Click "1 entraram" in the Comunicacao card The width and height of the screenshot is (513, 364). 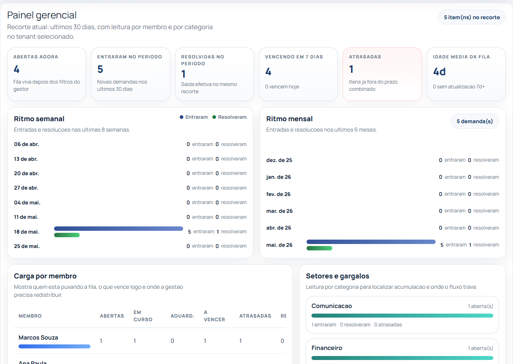pyautogui.click(x=324, y=325)
